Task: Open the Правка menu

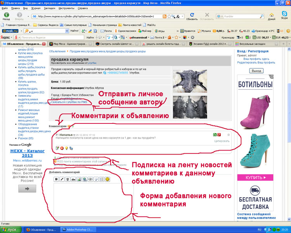Action: click(x=15, y=8)
